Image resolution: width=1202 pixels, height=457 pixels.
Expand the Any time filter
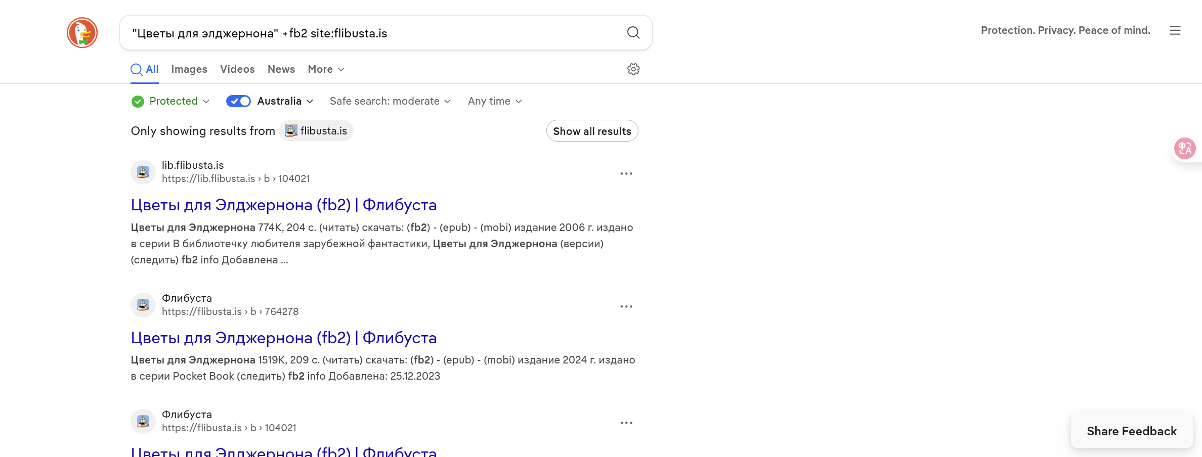click(494, 101)
